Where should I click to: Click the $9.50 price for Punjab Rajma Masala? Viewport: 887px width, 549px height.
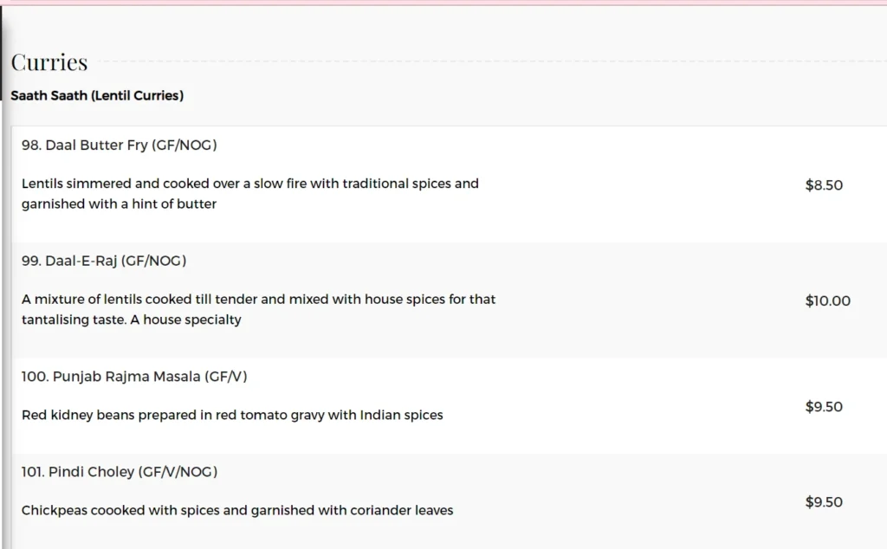(x=824, y=406)
